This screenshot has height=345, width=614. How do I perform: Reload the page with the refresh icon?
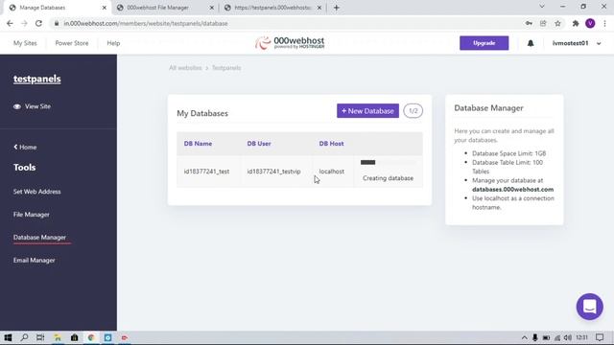pyautogui.click(x=38, y=23)
